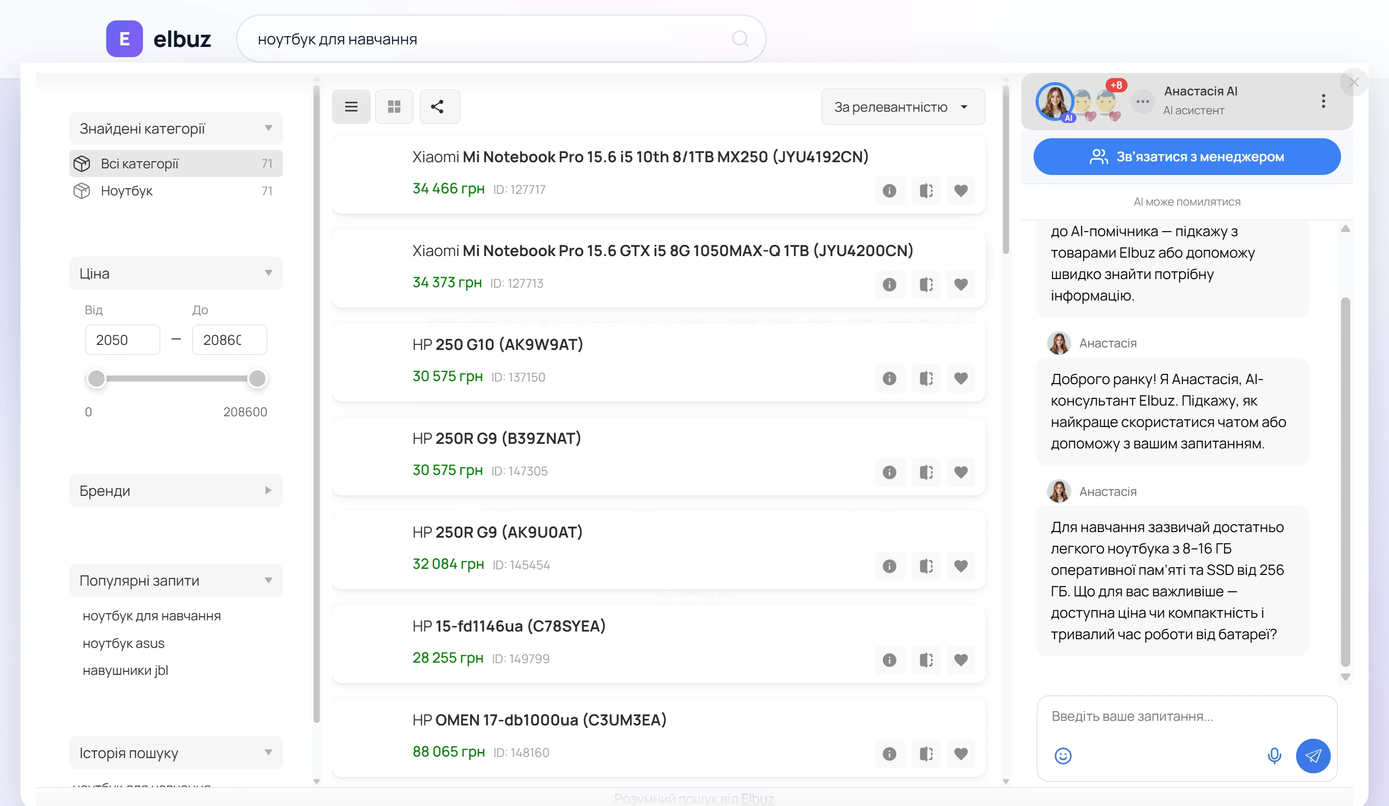
Task: Click the right price slider handle
Action: pos(257,378)
